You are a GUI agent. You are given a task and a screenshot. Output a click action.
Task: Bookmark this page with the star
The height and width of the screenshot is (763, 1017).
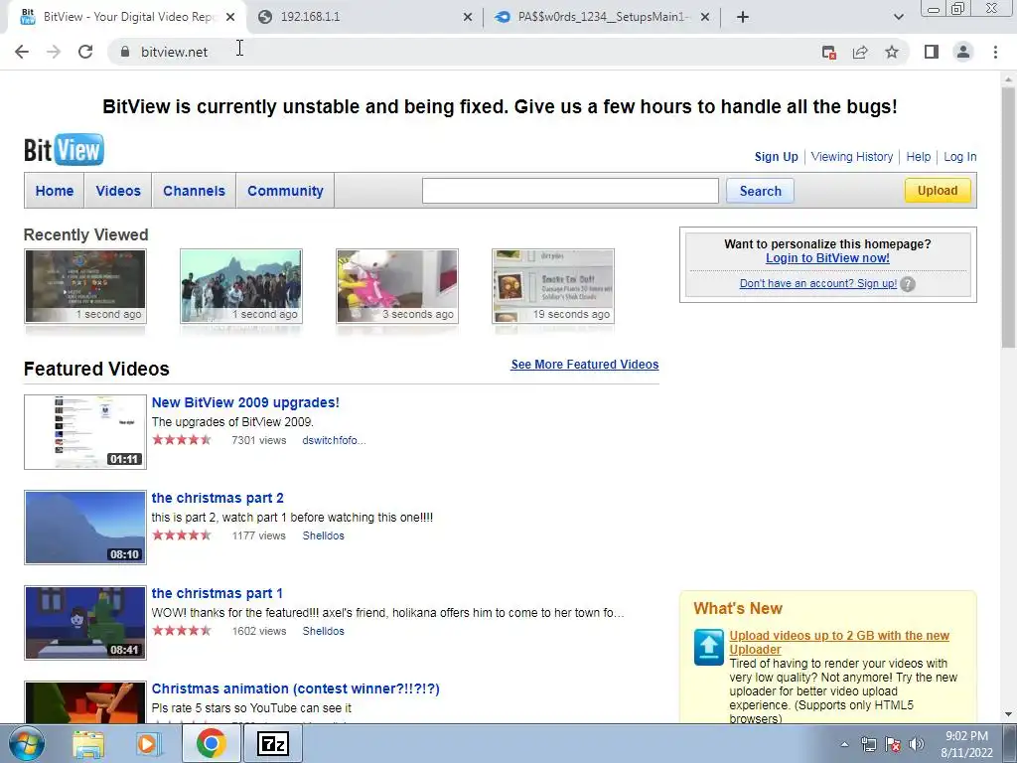tap(892, 53)
